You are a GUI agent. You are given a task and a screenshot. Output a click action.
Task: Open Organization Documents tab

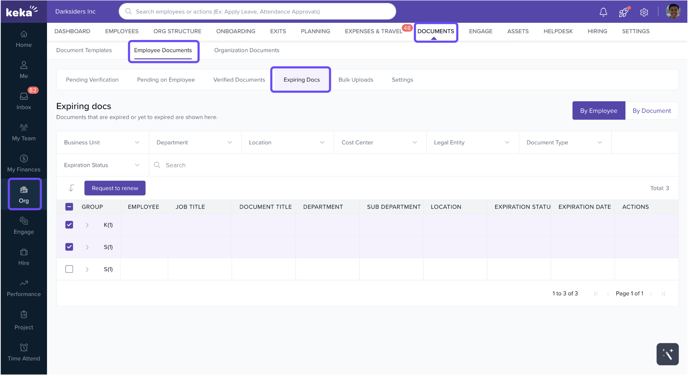[247, 50]
